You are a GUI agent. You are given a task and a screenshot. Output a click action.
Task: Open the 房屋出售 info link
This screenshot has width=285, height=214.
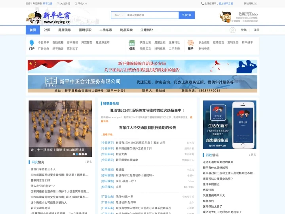(145, 42)
